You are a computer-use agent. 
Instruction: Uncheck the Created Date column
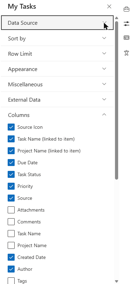(11, 257)
